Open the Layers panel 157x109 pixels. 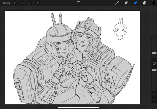click(x=144, y=3)
